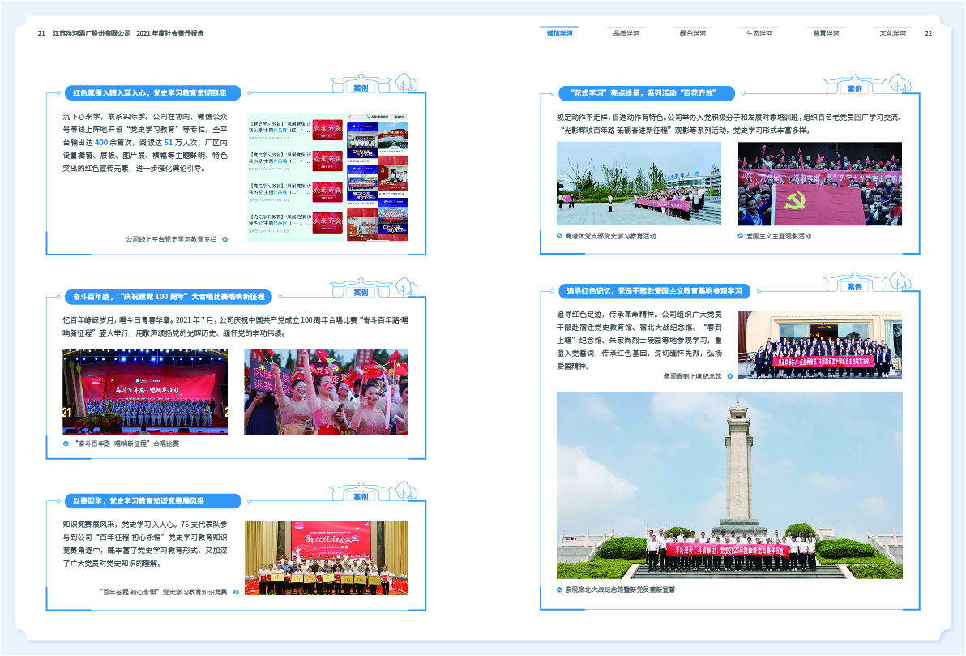This screenshot has width=966, height=656.
Task: Switch to the 诚信洋河 tab
Action: pyautogui.click(x=559, y=33)
